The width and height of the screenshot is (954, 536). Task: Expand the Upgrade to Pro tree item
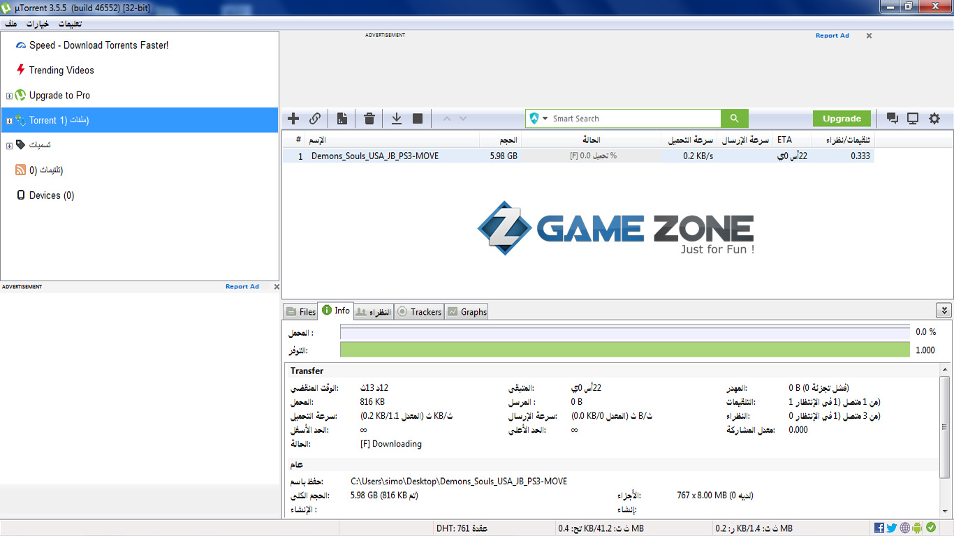[x=9, y=96]
